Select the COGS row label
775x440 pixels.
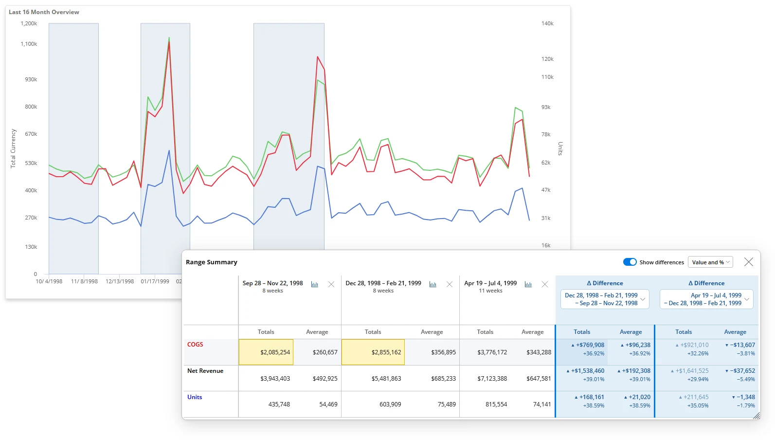tap(195, 345)
